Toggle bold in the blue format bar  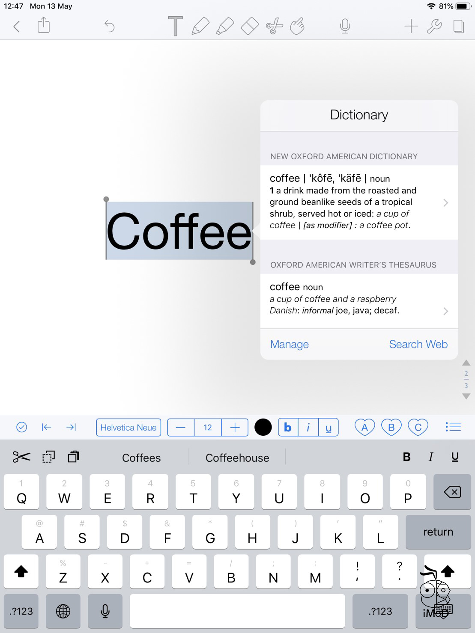288,428
